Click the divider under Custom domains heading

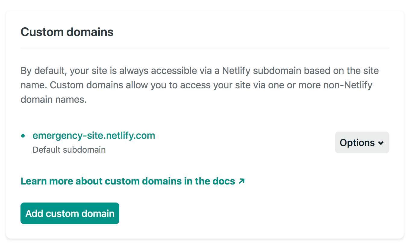(205, 47)
